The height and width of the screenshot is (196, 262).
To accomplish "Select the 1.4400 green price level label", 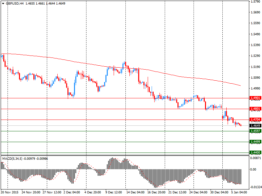I will [x=255, y=152].
